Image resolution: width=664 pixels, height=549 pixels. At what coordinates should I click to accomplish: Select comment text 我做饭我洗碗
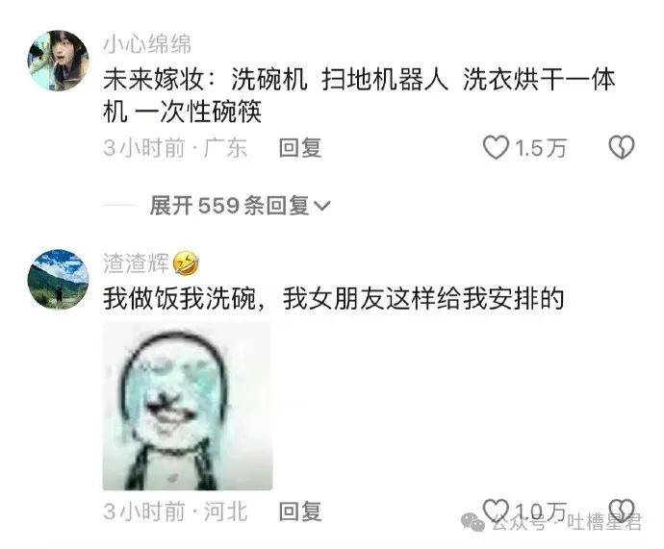pyautogui.click(x=180, y=299)
